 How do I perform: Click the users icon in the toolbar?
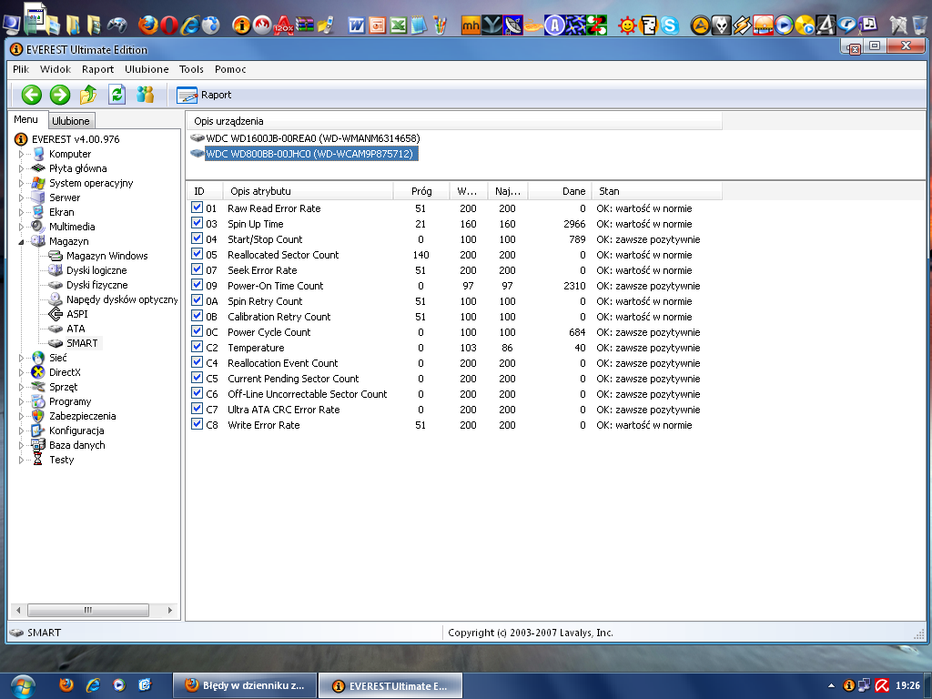point(145,95)
